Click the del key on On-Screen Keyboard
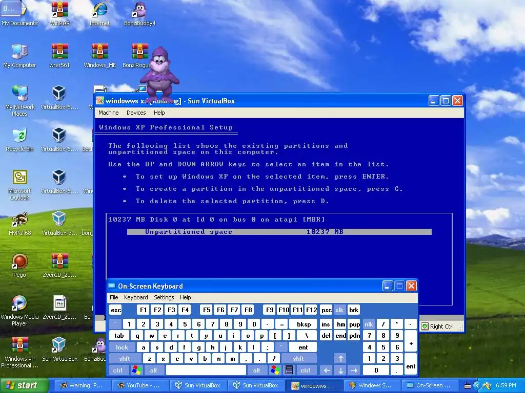Image resolution: width=525 pixels, height=393 pixels. click(326, 336)
